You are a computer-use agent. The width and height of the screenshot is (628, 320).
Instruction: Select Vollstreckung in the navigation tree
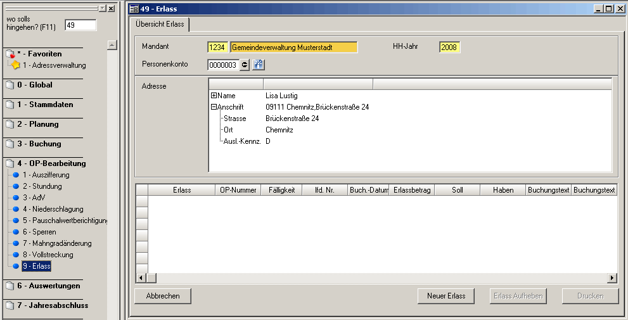[48, 255]
